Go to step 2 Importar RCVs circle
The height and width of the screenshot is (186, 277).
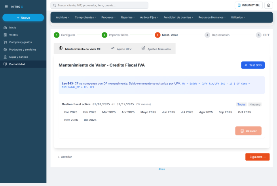click(x=104, y=35)
